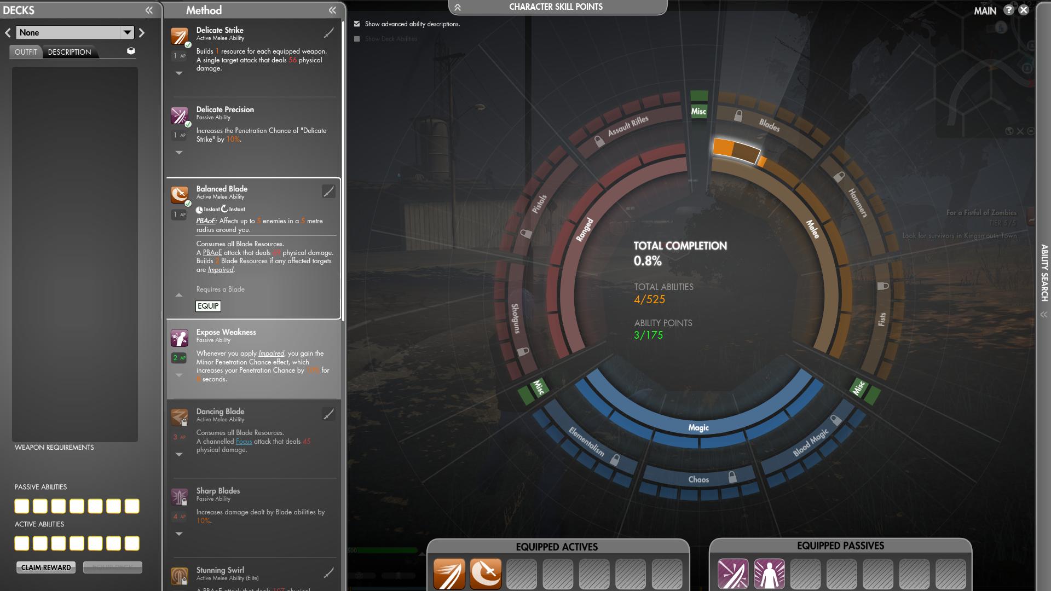Screen dimensions: 1051x591
Task: Select the Blades segment on skill wheel
Action: pyautogui.click(x=769, y=125)
